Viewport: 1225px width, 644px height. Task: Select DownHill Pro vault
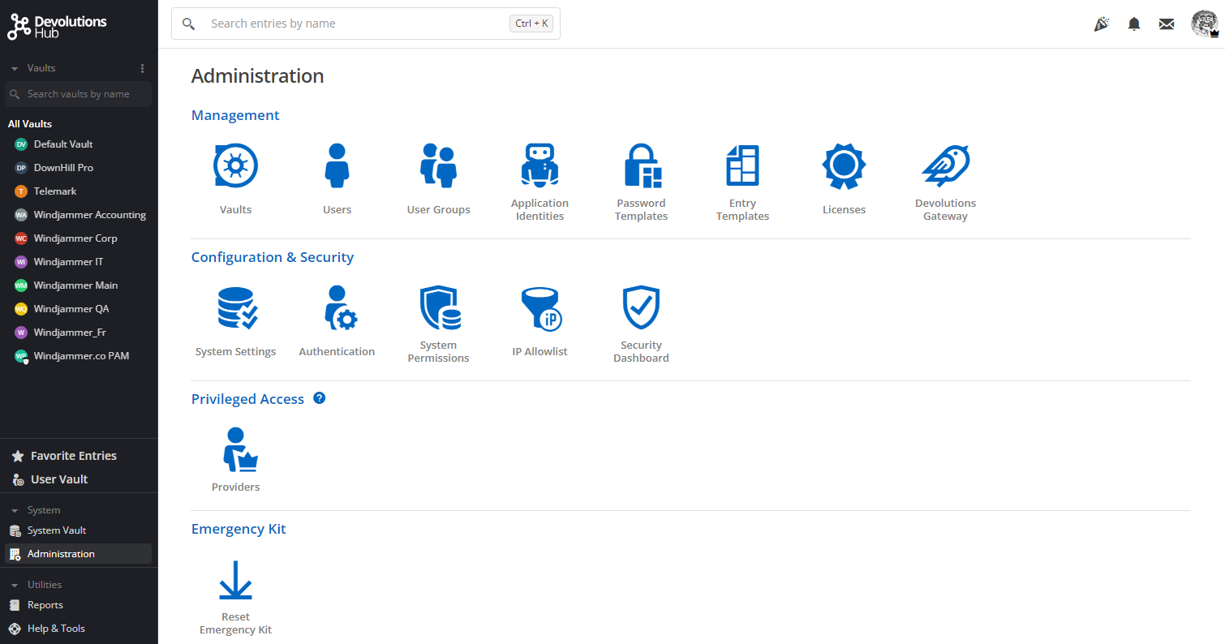[x=78, y=168]
